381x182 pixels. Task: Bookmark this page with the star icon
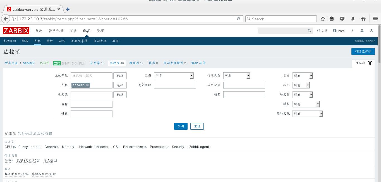coord(323,19)
